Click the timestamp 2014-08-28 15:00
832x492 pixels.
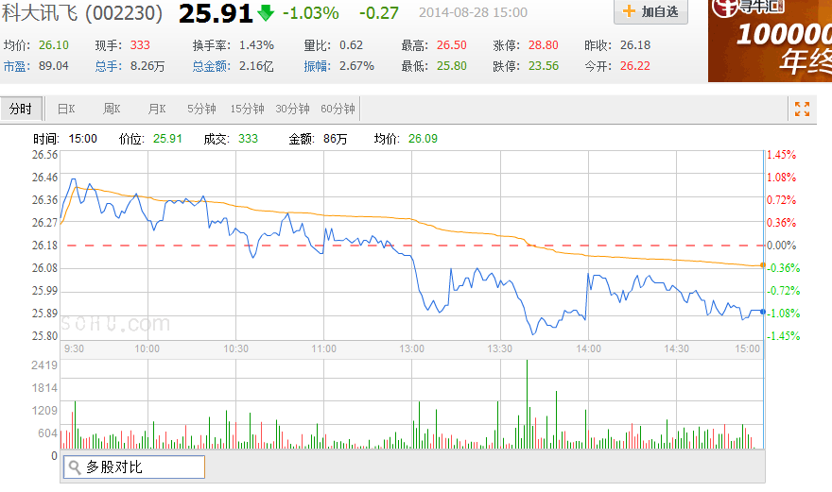473,12
